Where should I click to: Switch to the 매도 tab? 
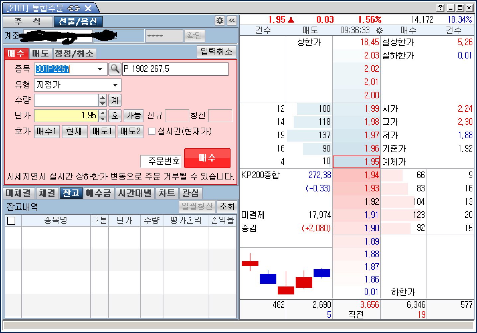(41, 54)
